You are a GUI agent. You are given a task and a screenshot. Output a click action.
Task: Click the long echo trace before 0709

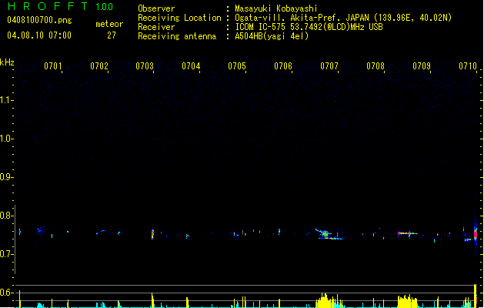[408, 233]
